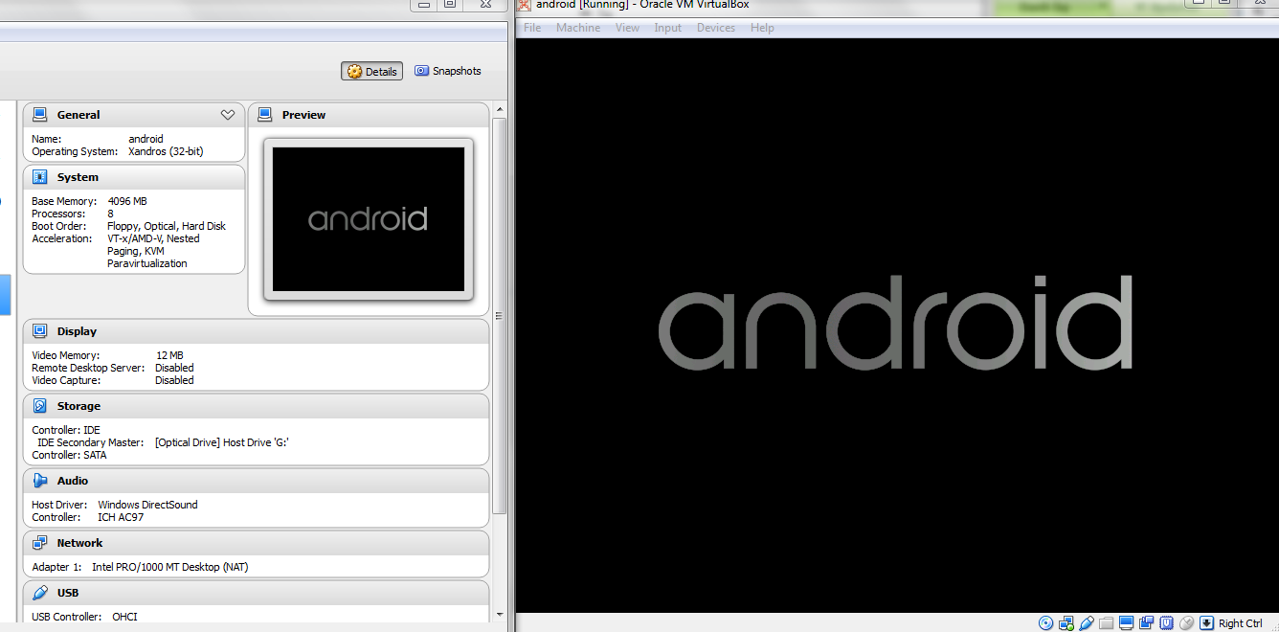Click the android preview thumbnail
This screenshot has width=1279, height=632.
369,219
